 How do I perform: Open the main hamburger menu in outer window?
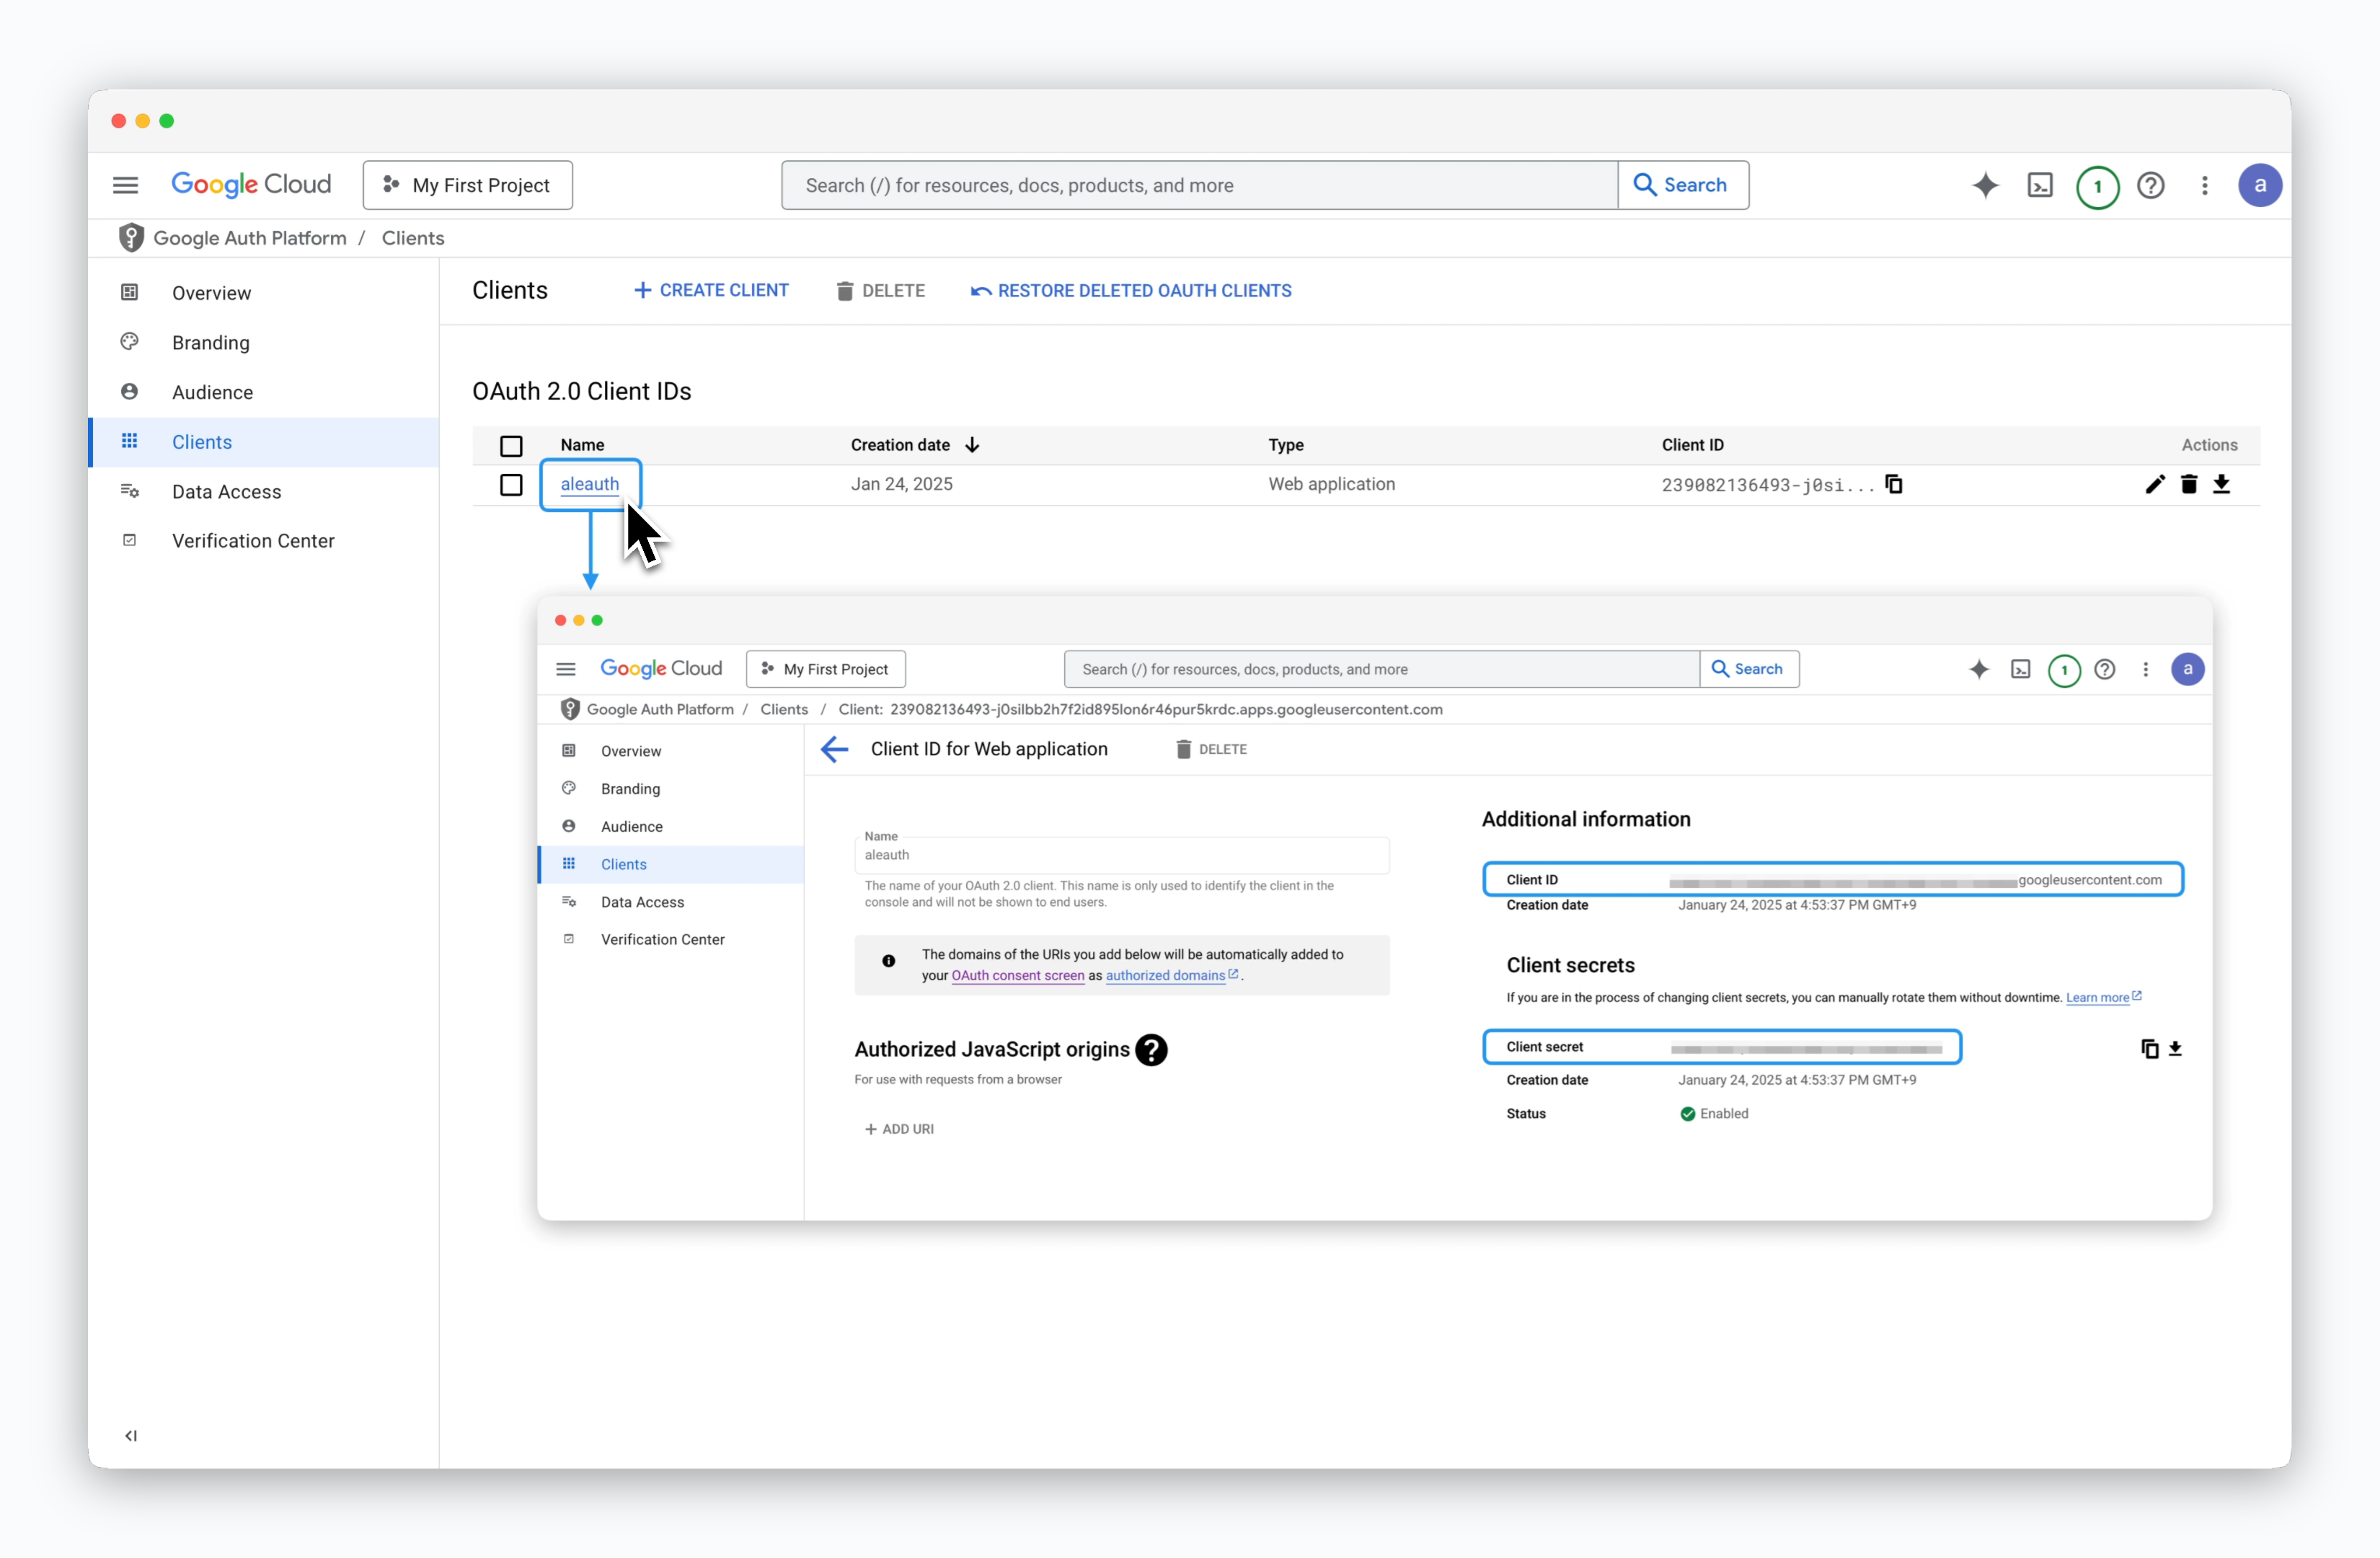click(x=125, y=185)
